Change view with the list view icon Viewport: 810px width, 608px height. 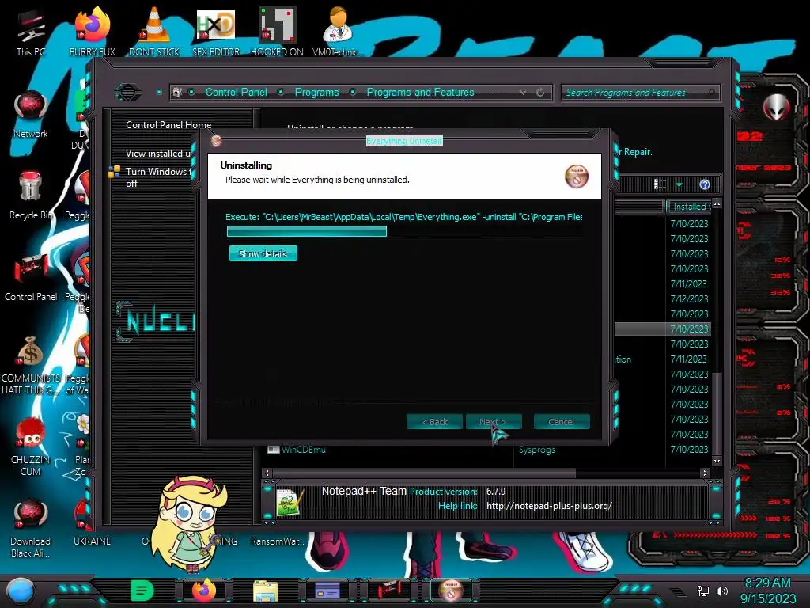[660, 184]
